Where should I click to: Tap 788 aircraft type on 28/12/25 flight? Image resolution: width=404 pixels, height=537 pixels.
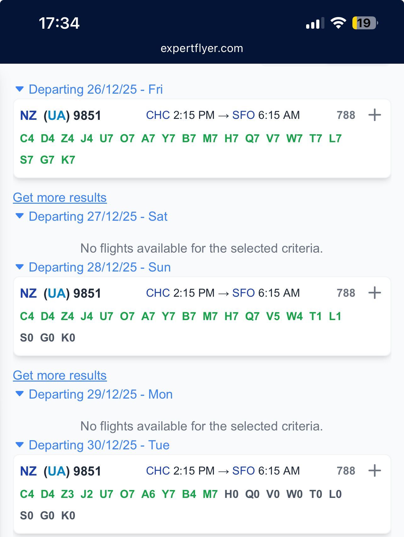pyautogui.click(x=346, y=293)
